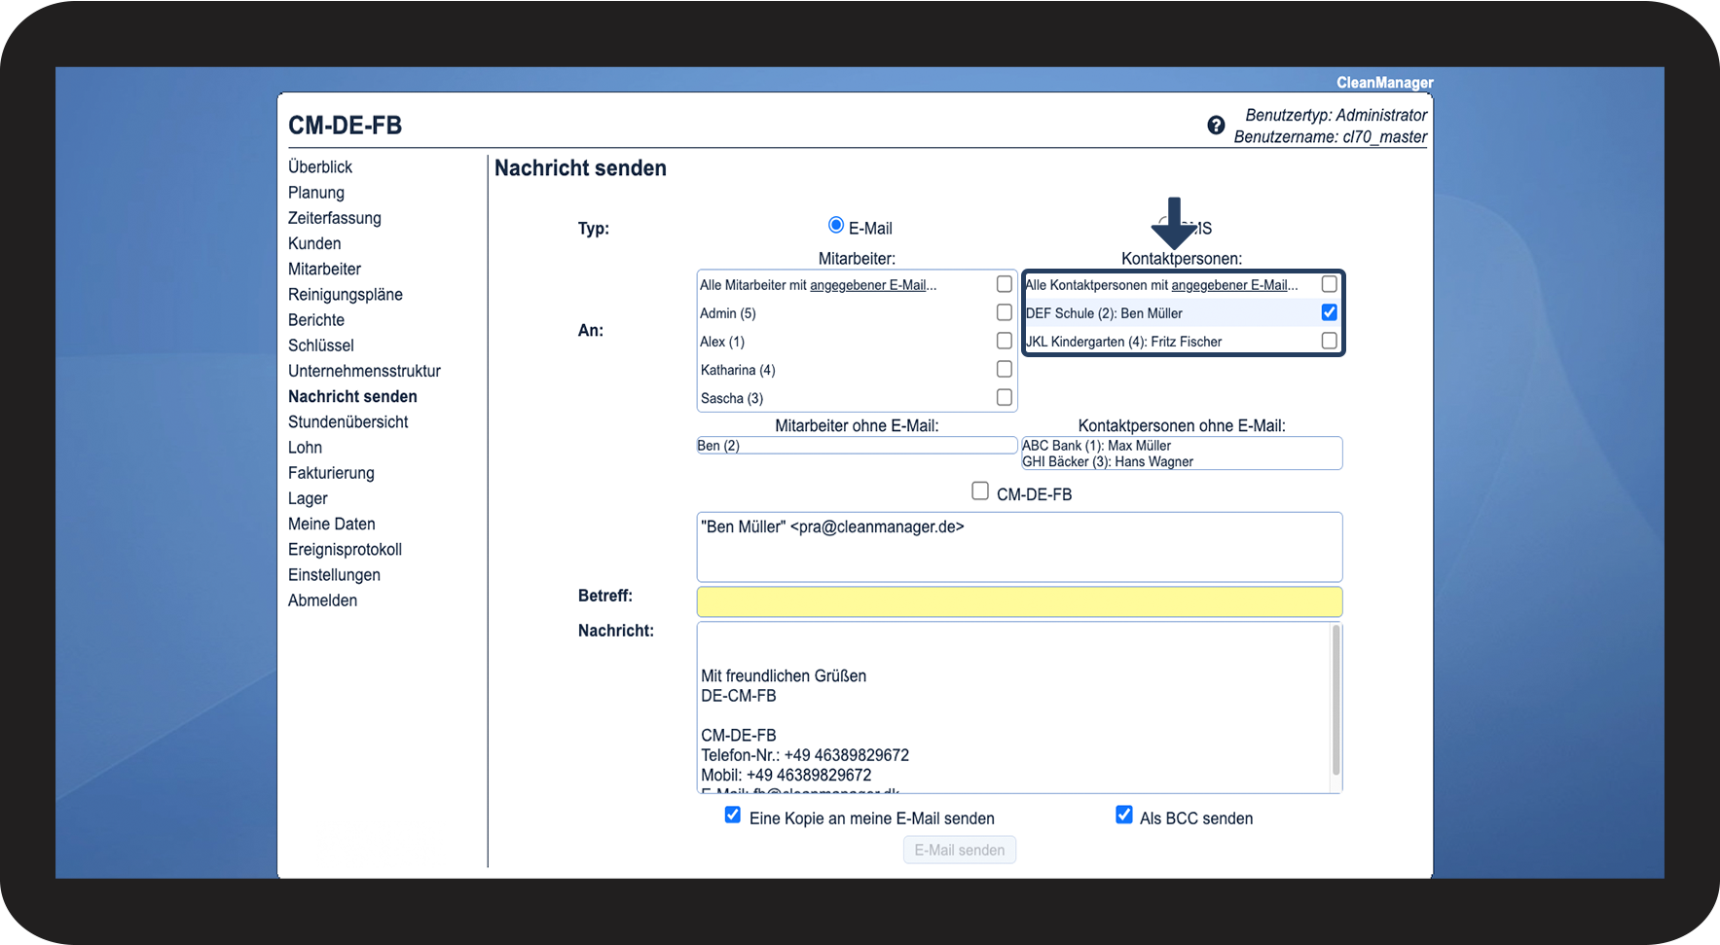Click the recipient address text box

[1019, 547]
